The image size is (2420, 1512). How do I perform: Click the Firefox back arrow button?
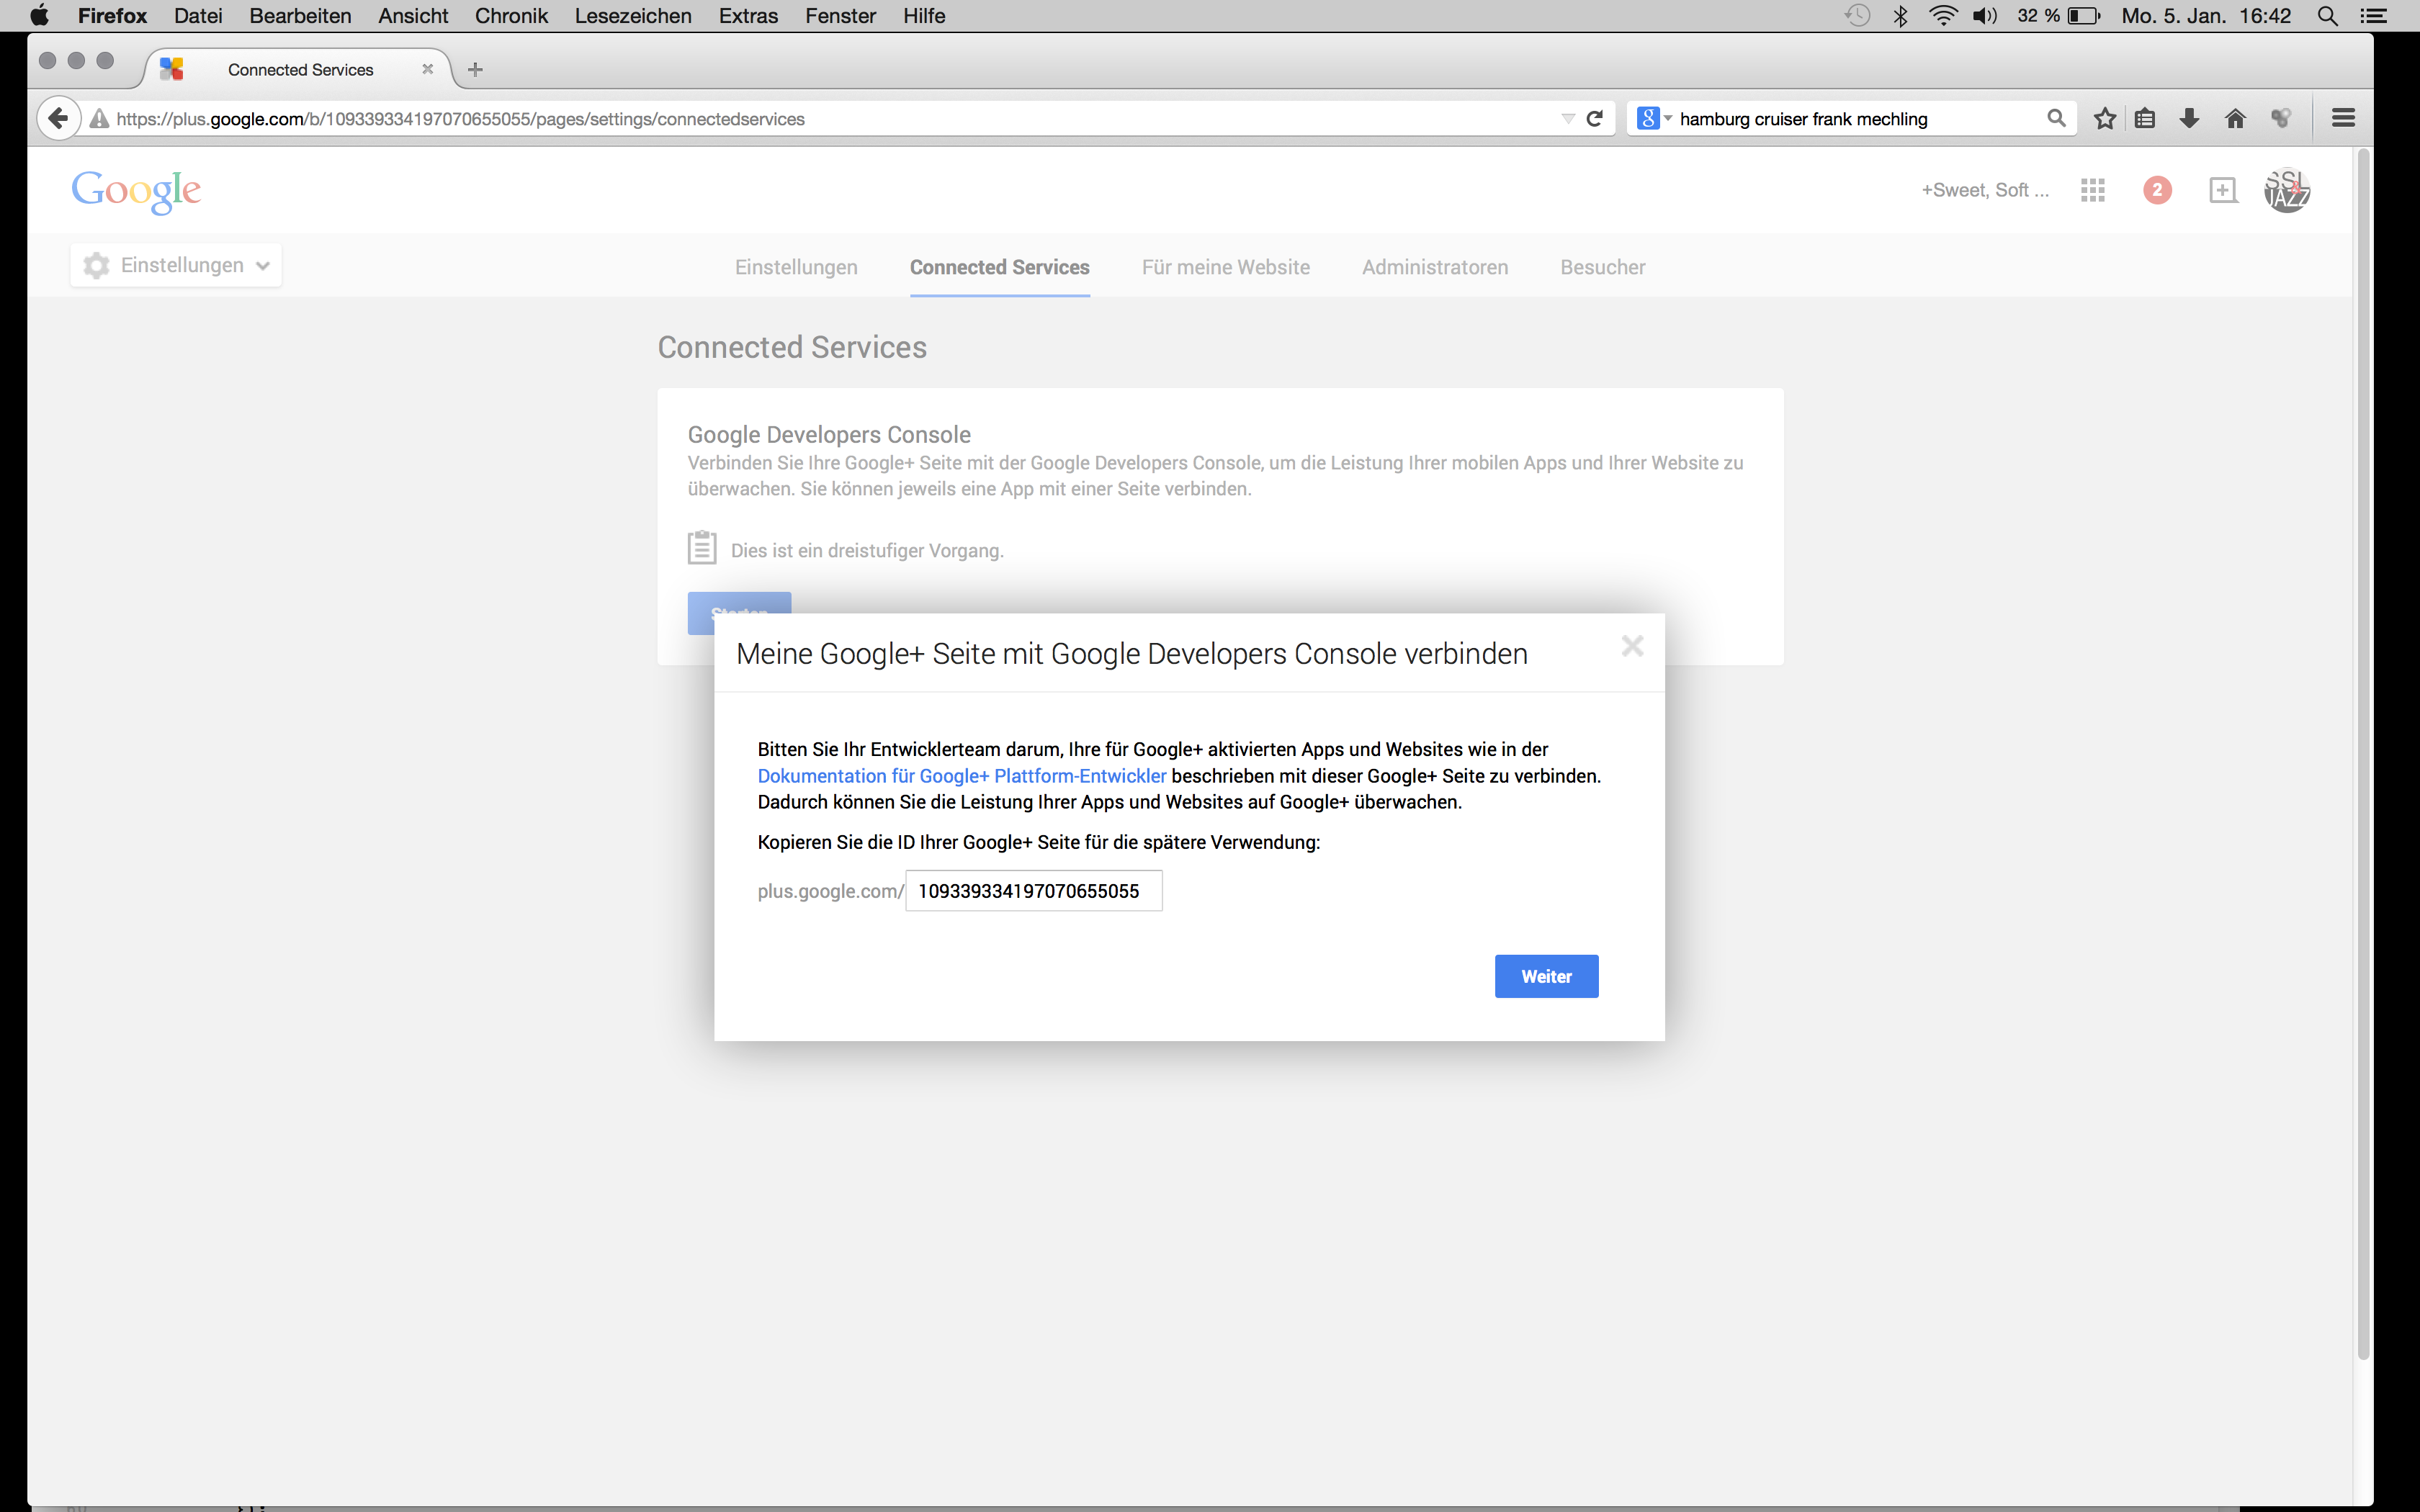(x=58, y=118)
